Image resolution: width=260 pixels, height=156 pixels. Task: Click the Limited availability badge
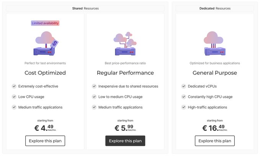45,23
